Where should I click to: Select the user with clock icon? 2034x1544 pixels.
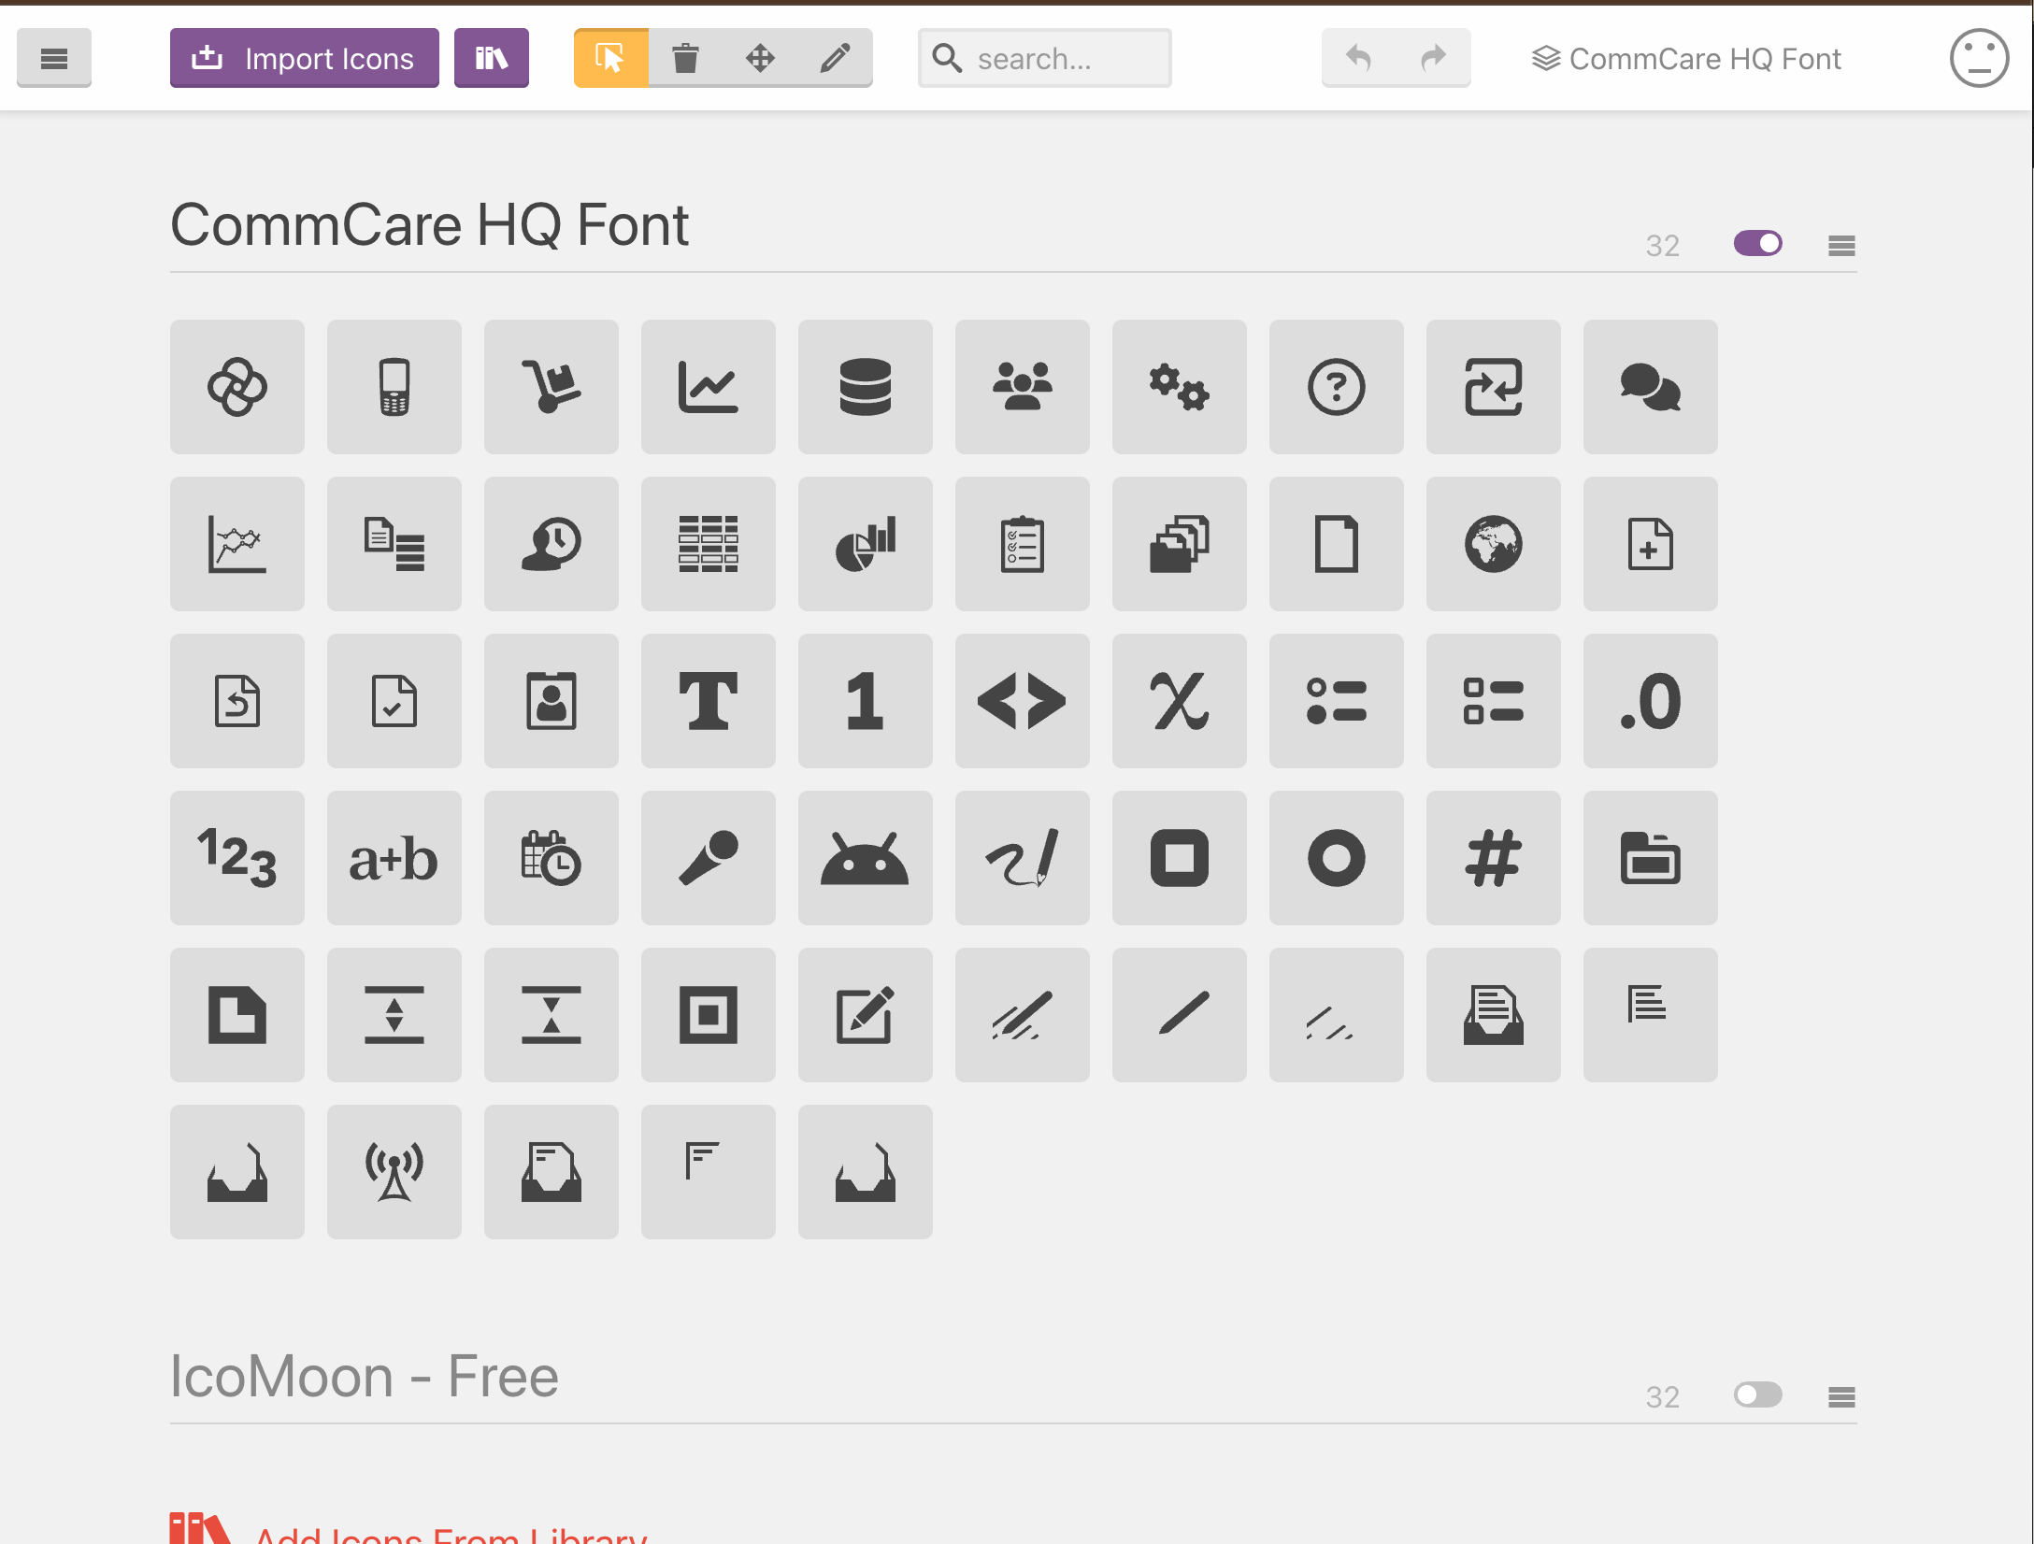click(x=551, y=544)
